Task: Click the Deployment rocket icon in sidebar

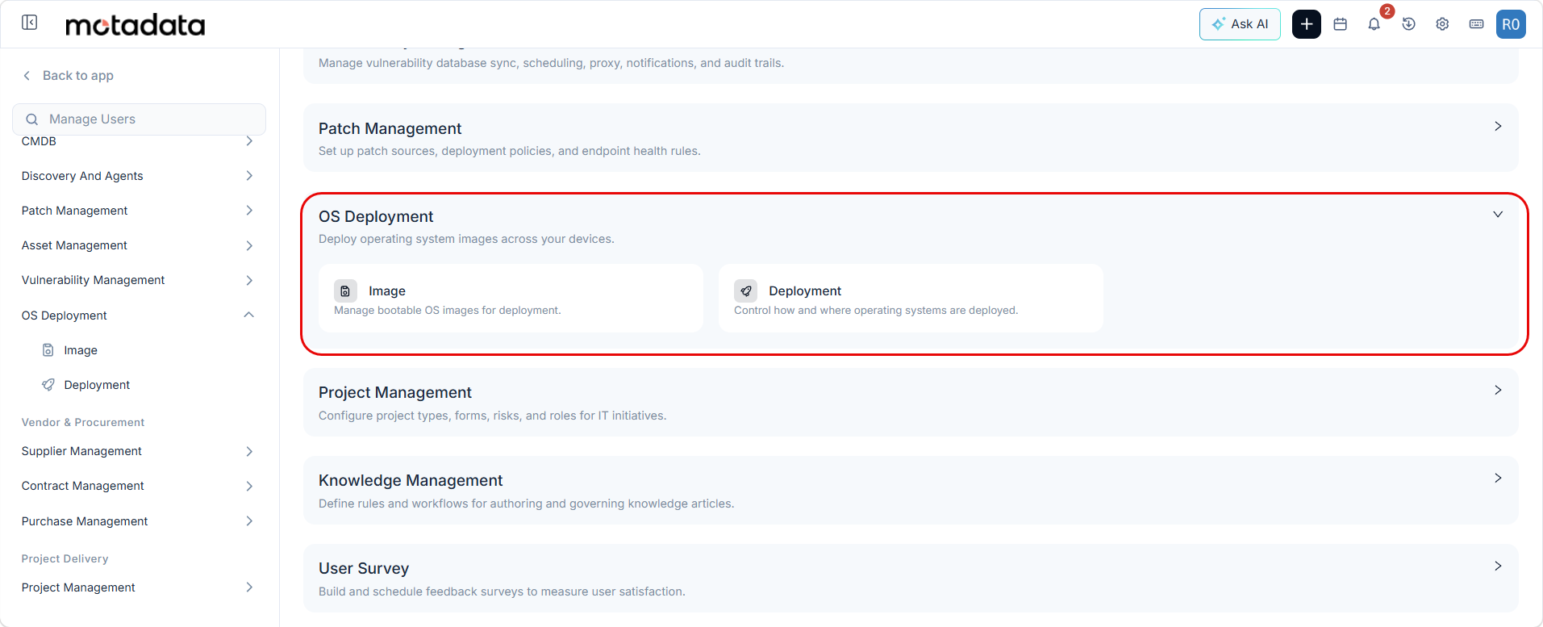Action: coord(48,385)
